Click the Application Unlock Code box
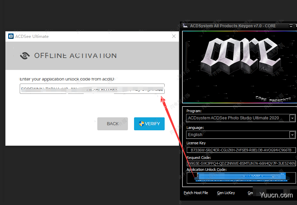This screenshot has width=297, height=205. 241,178
